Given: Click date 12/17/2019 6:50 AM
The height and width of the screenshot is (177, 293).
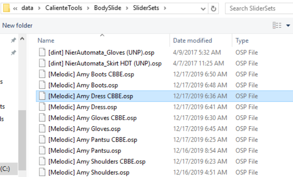Looking at the screenshot, I should (x=200, y=74).
